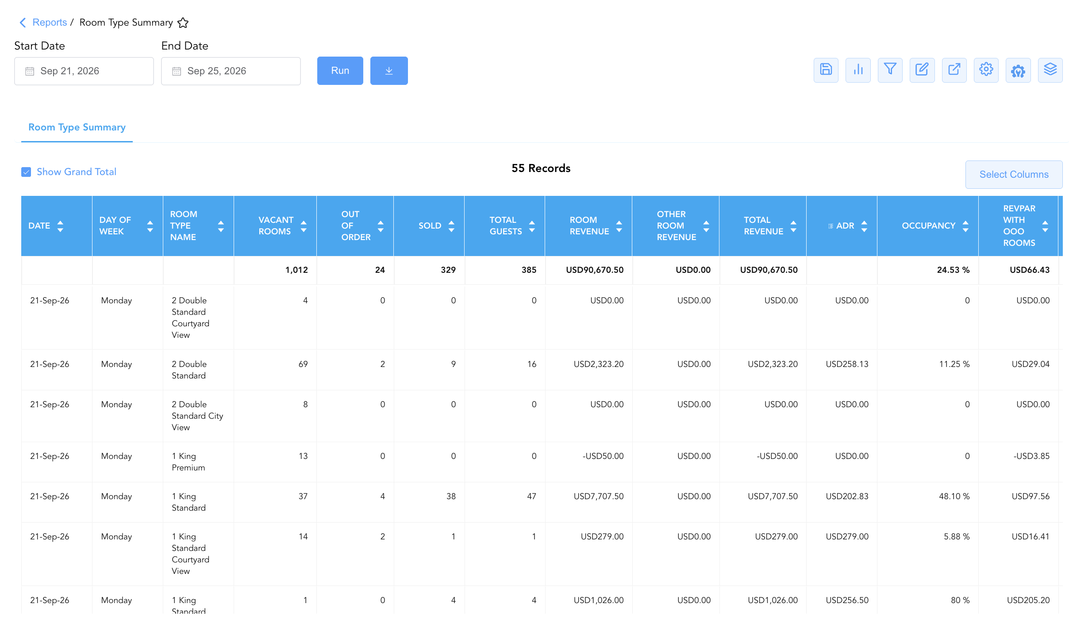1069x619 pixels.
Task: Sort by the DATE column
Action: click(x=60, y=226)
